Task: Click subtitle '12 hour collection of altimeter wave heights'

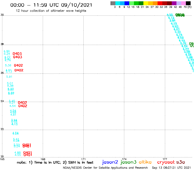Action: 51,11
